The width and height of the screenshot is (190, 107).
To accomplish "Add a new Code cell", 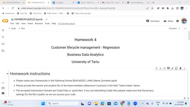I will point(12,28).
